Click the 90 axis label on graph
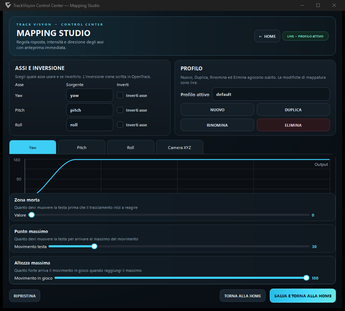This screenshot has height=311, width=345. point(19,179)
